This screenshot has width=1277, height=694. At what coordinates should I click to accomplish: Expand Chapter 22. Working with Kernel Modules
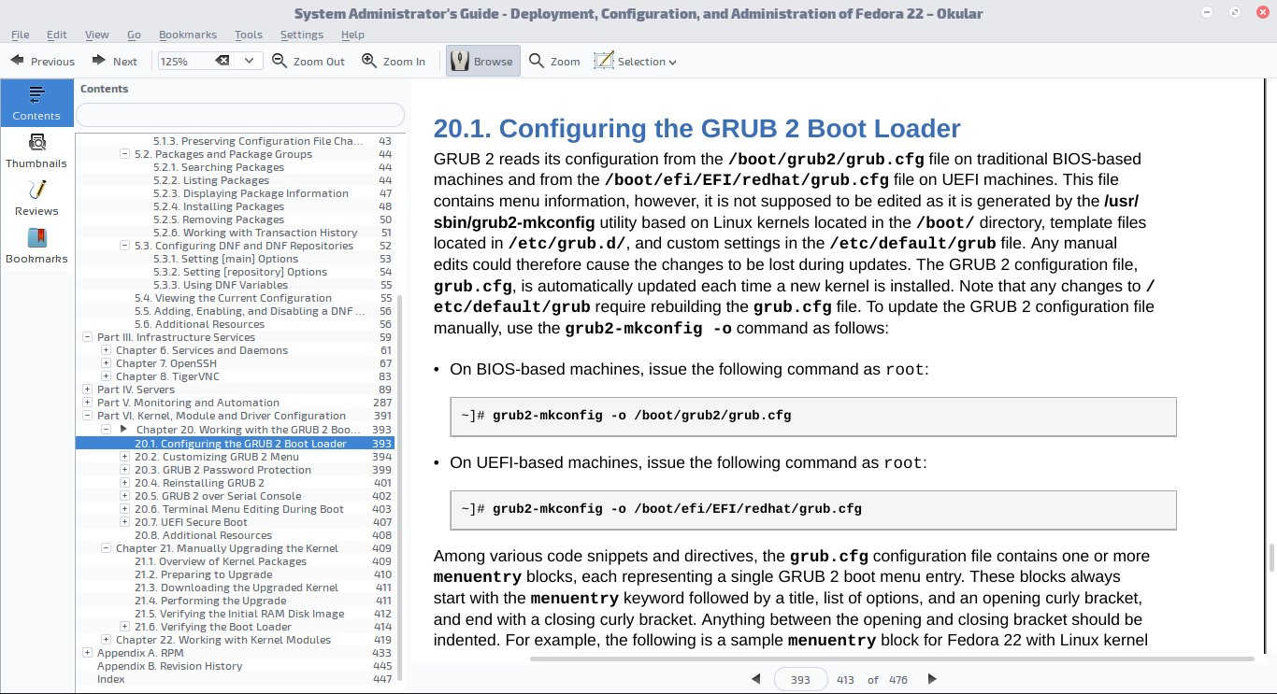coord(107,640)
